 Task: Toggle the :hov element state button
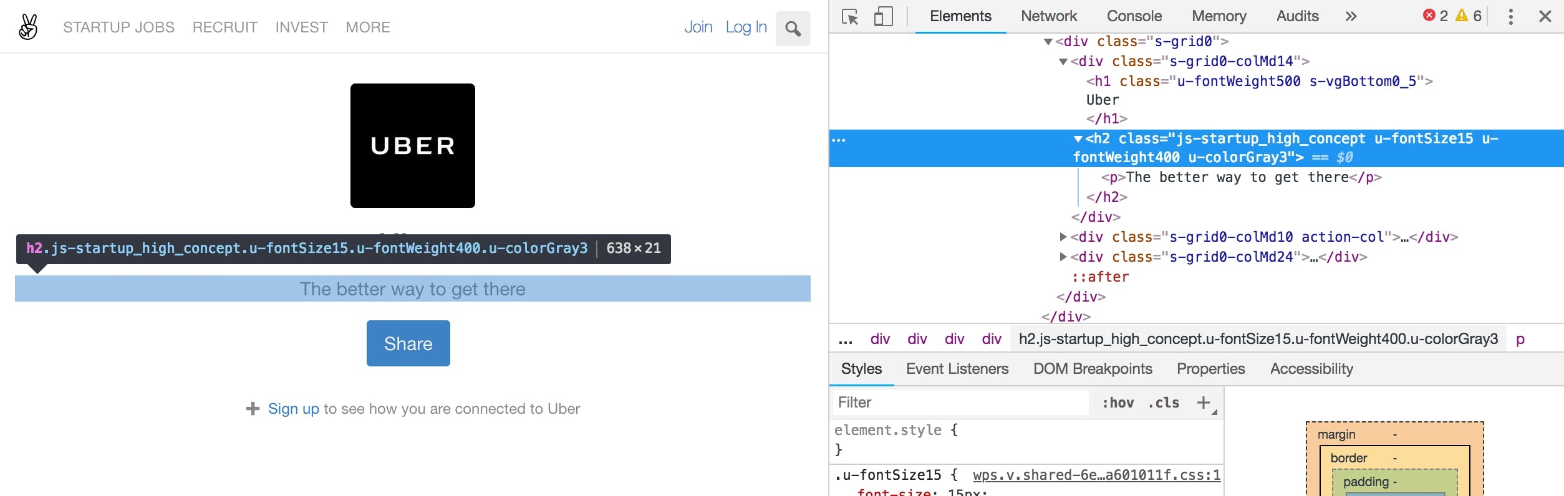[x=1118, y=403]
